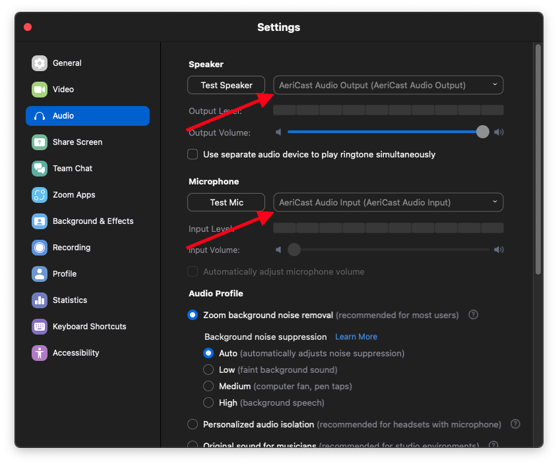Image resolution: width=558 pixels, height=465 pixels.
Task: Open the Microphone device dropdown
Action: [x=388, y=202]
